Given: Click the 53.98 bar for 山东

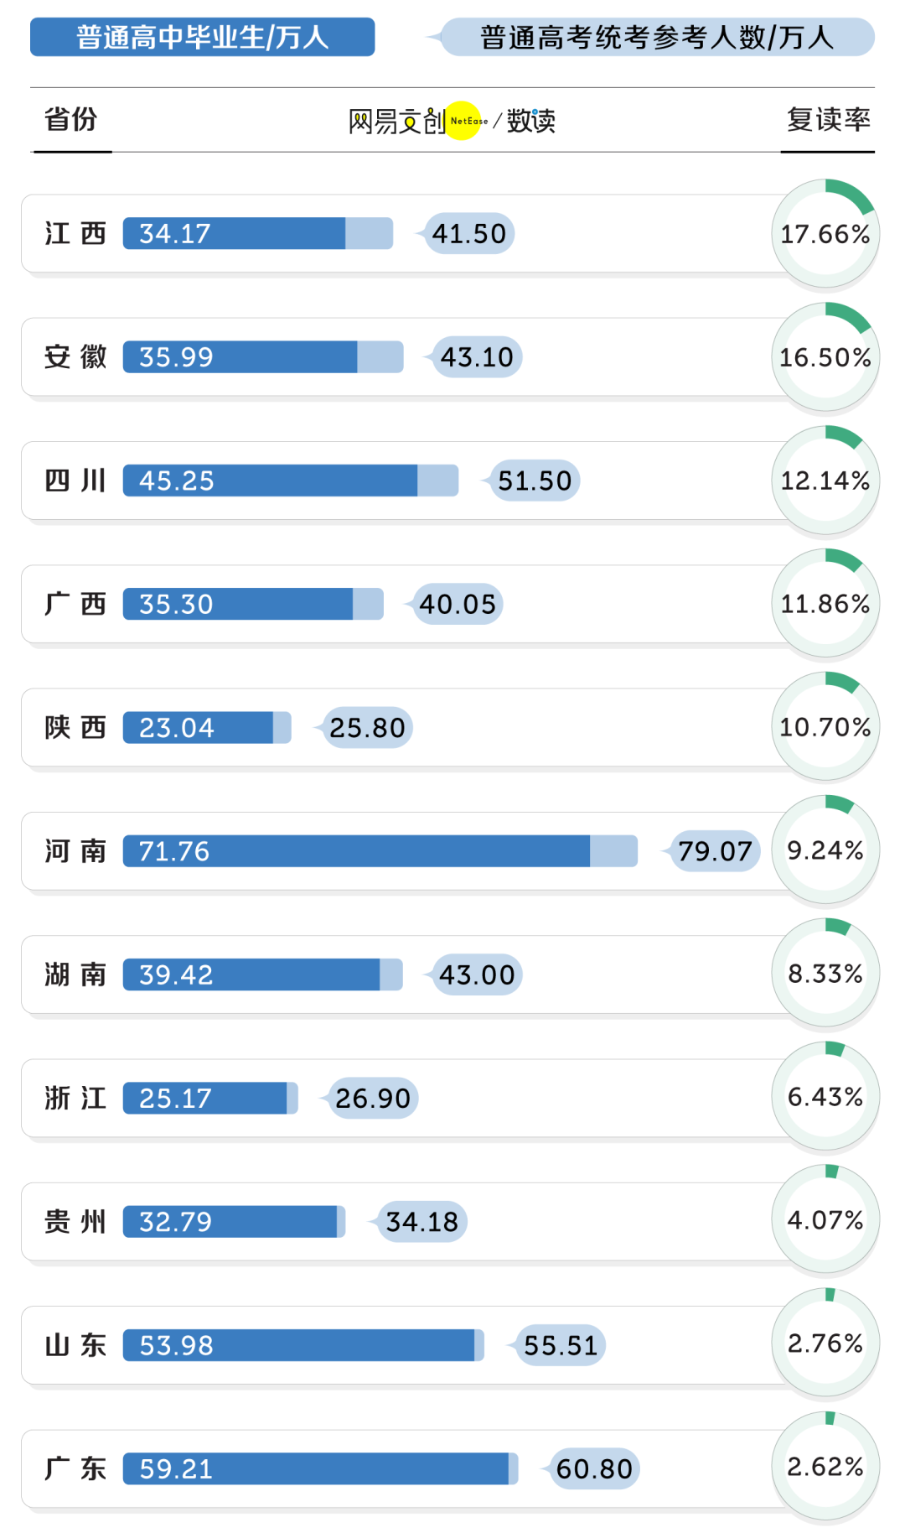Looking at the screenshot, I should pos(299,1345).
